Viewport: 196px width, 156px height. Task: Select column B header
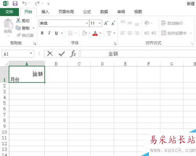pos(56,64)
